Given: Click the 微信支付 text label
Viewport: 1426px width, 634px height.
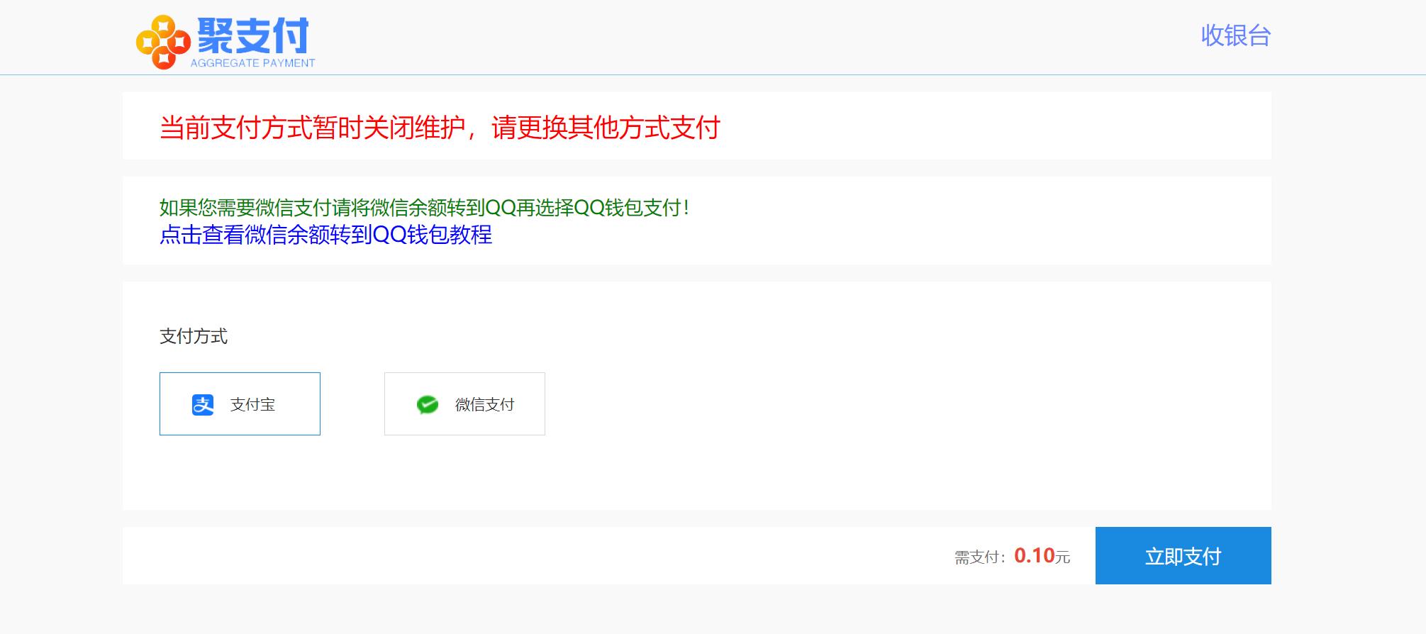Looking at the screenshot, I should coord(485,405).
